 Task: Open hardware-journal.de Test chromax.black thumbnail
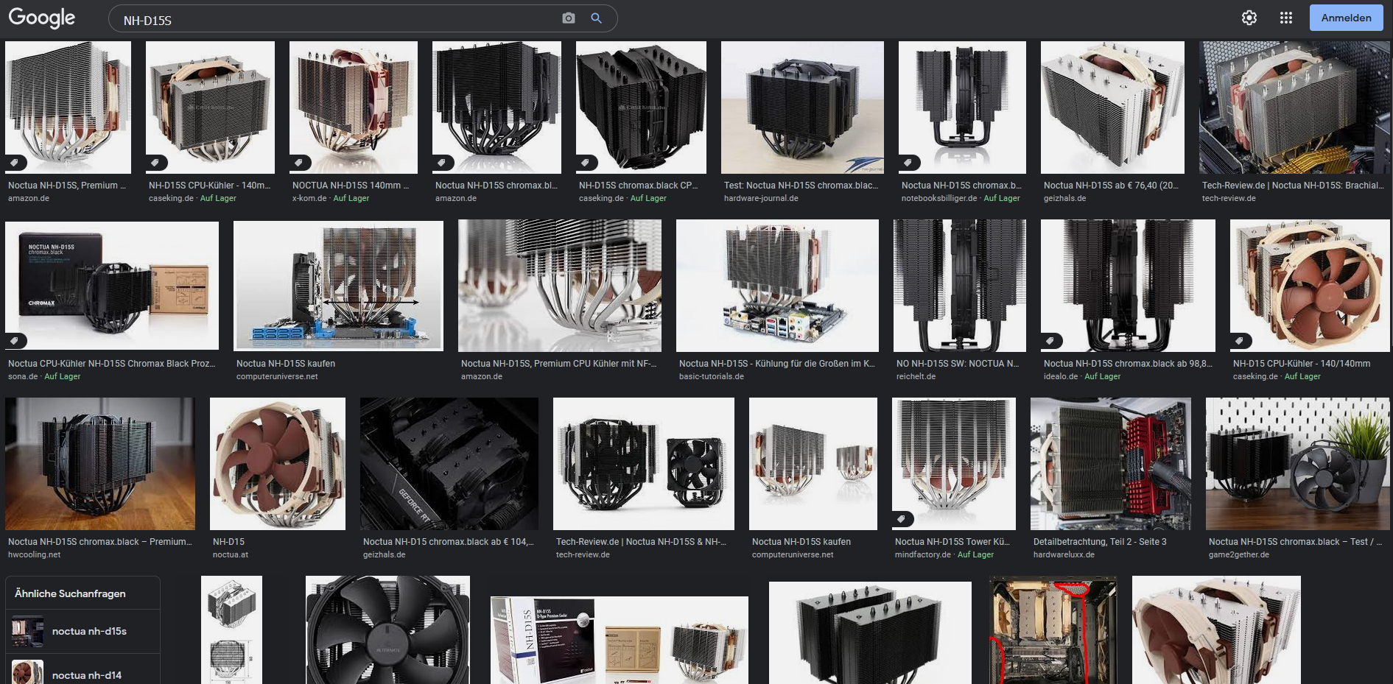tap(802, 107)
